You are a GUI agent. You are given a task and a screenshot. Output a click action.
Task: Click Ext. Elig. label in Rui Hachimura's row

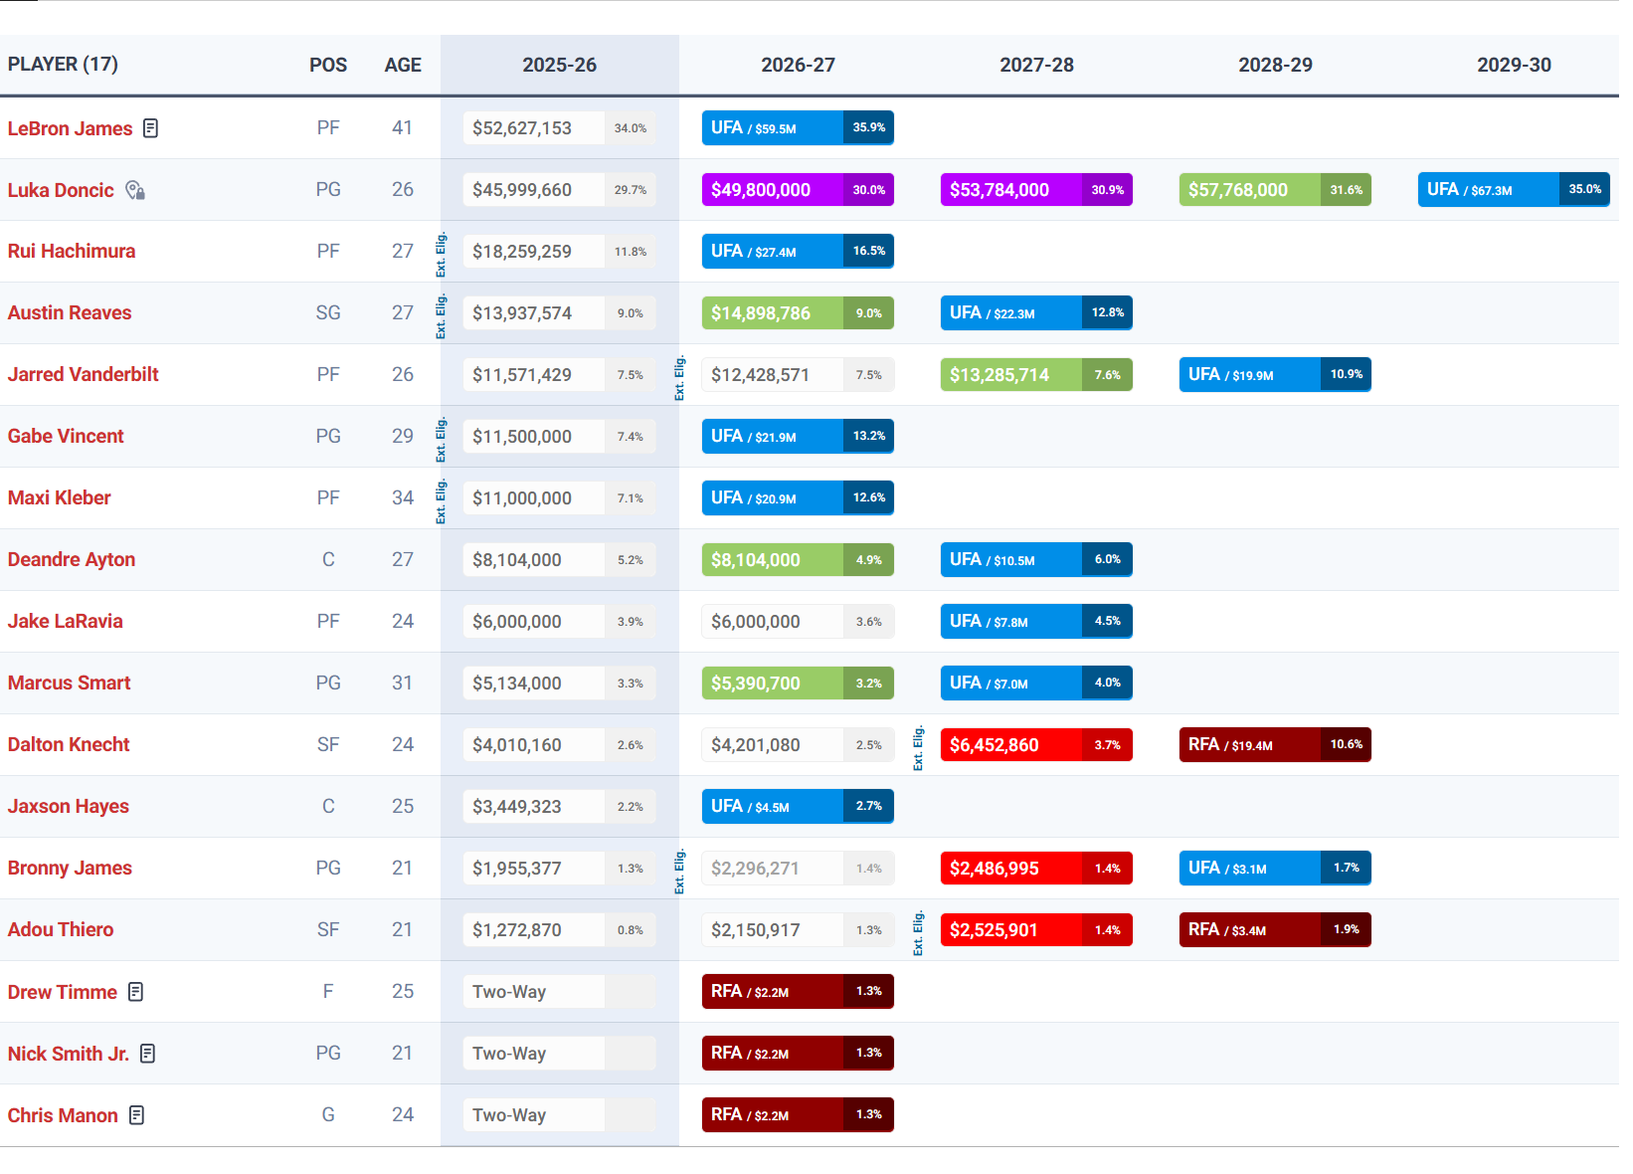click(x=441, y=255)
